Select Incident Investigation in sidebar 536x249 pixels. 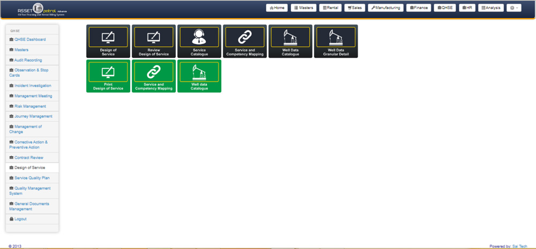coord(33,86)
